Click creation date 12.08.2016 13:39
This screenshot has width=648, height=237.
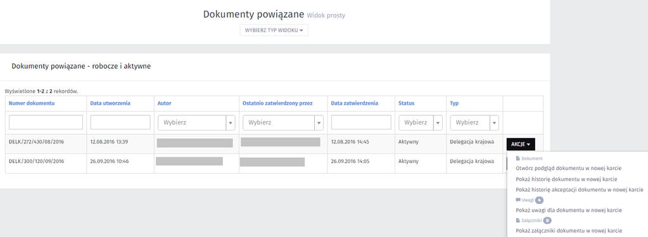[109, 142]
